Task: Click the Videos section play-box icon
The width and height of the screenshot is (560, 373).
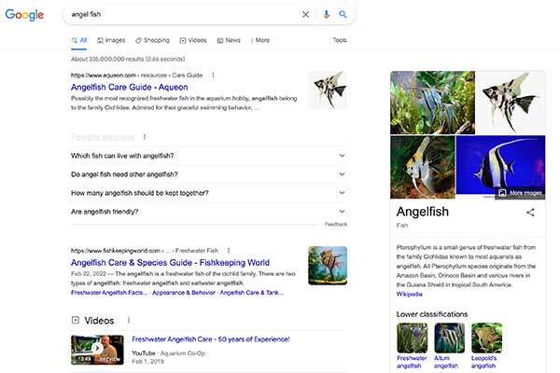Action: (76, 320)
